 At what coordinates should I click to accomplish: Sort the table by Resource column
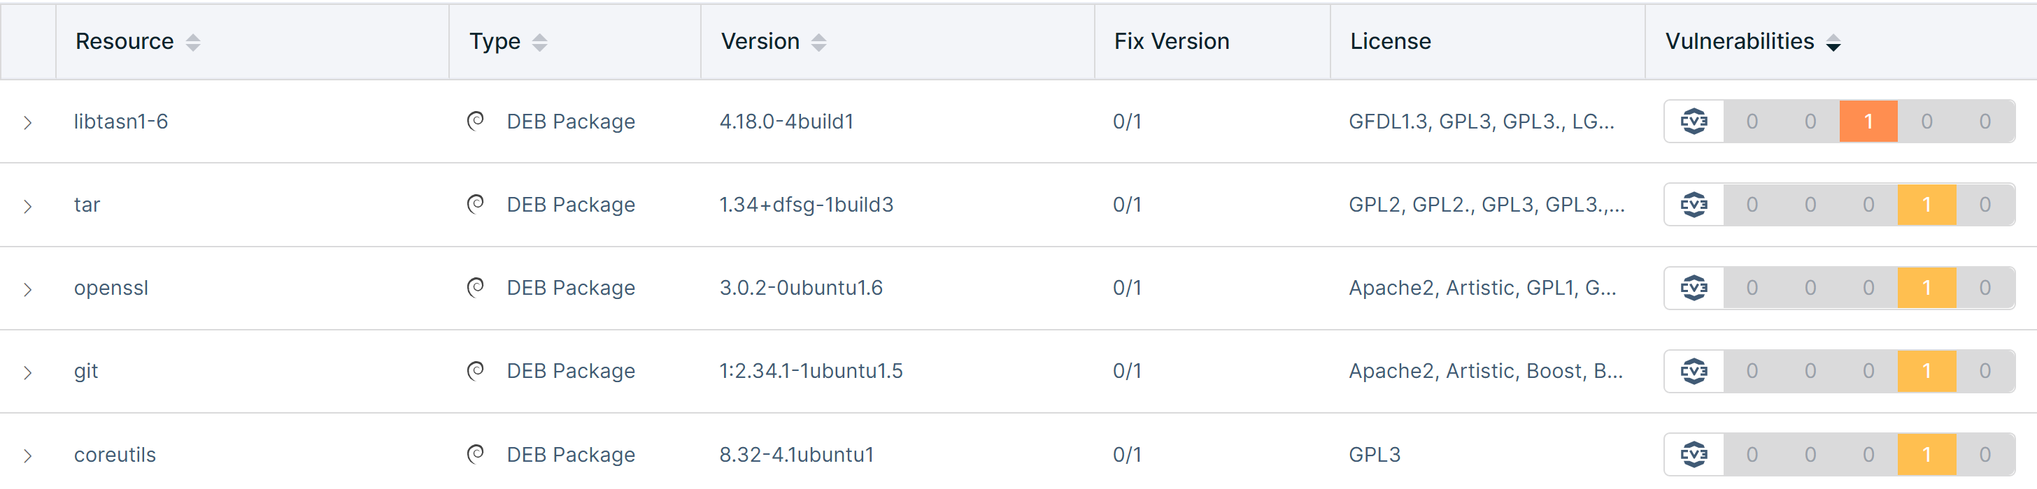click(x=193, y=42)
